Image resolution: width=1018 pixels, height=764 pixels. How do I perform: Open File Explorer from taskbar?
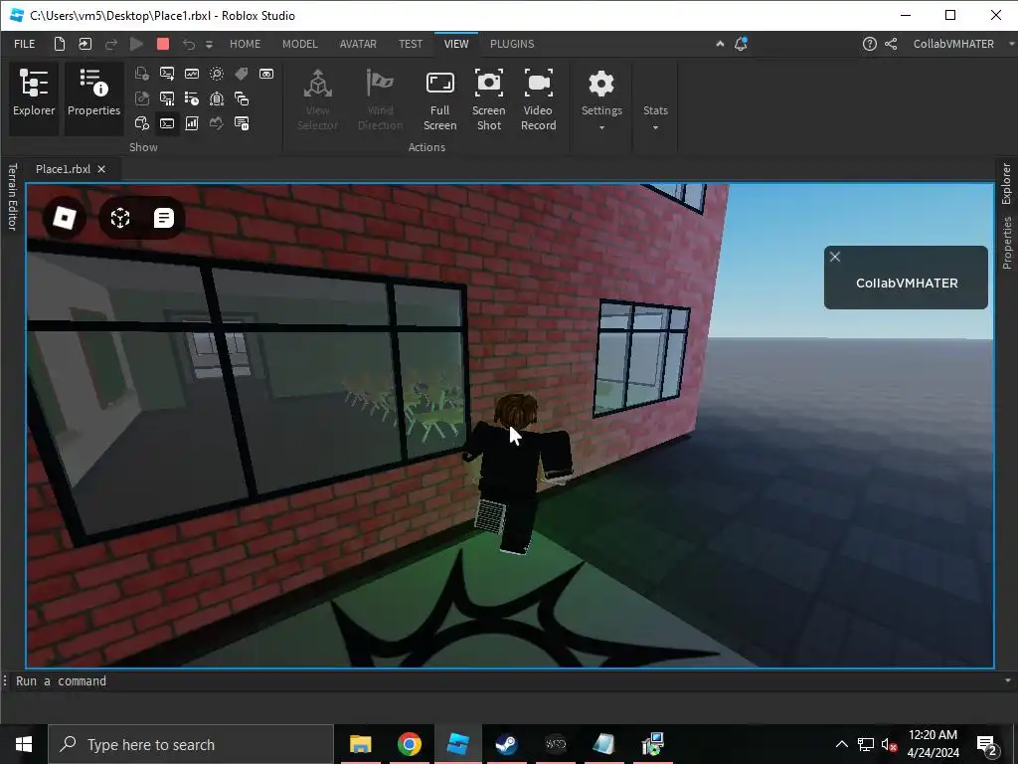(360, 744)
